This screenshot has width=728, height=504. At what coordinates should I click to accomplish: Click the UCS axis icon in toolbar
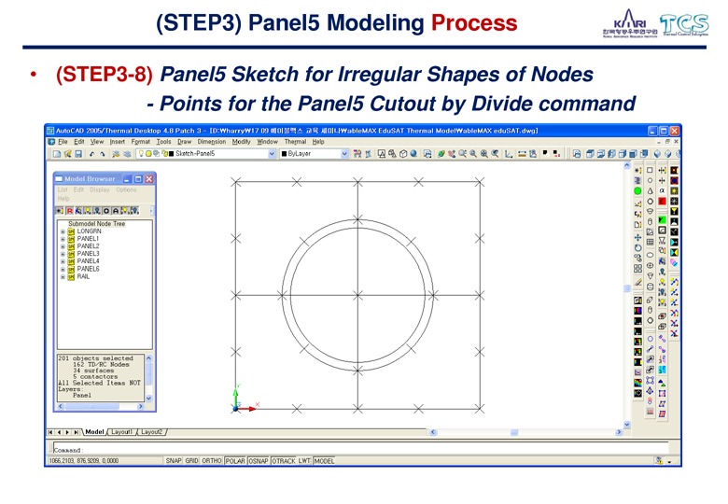pos(509,154)
